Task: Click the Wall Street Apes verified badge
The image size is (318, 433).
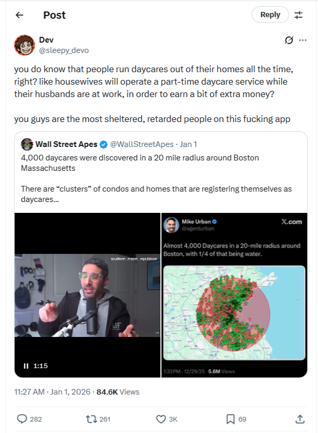Action: coord(104,144)
